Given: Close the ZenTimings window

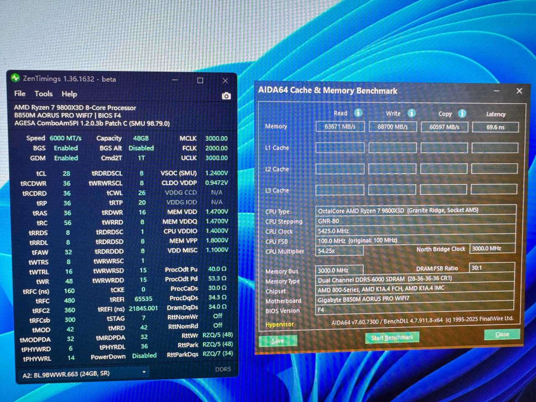Looking at the screenshot, I should click(225, 81).
